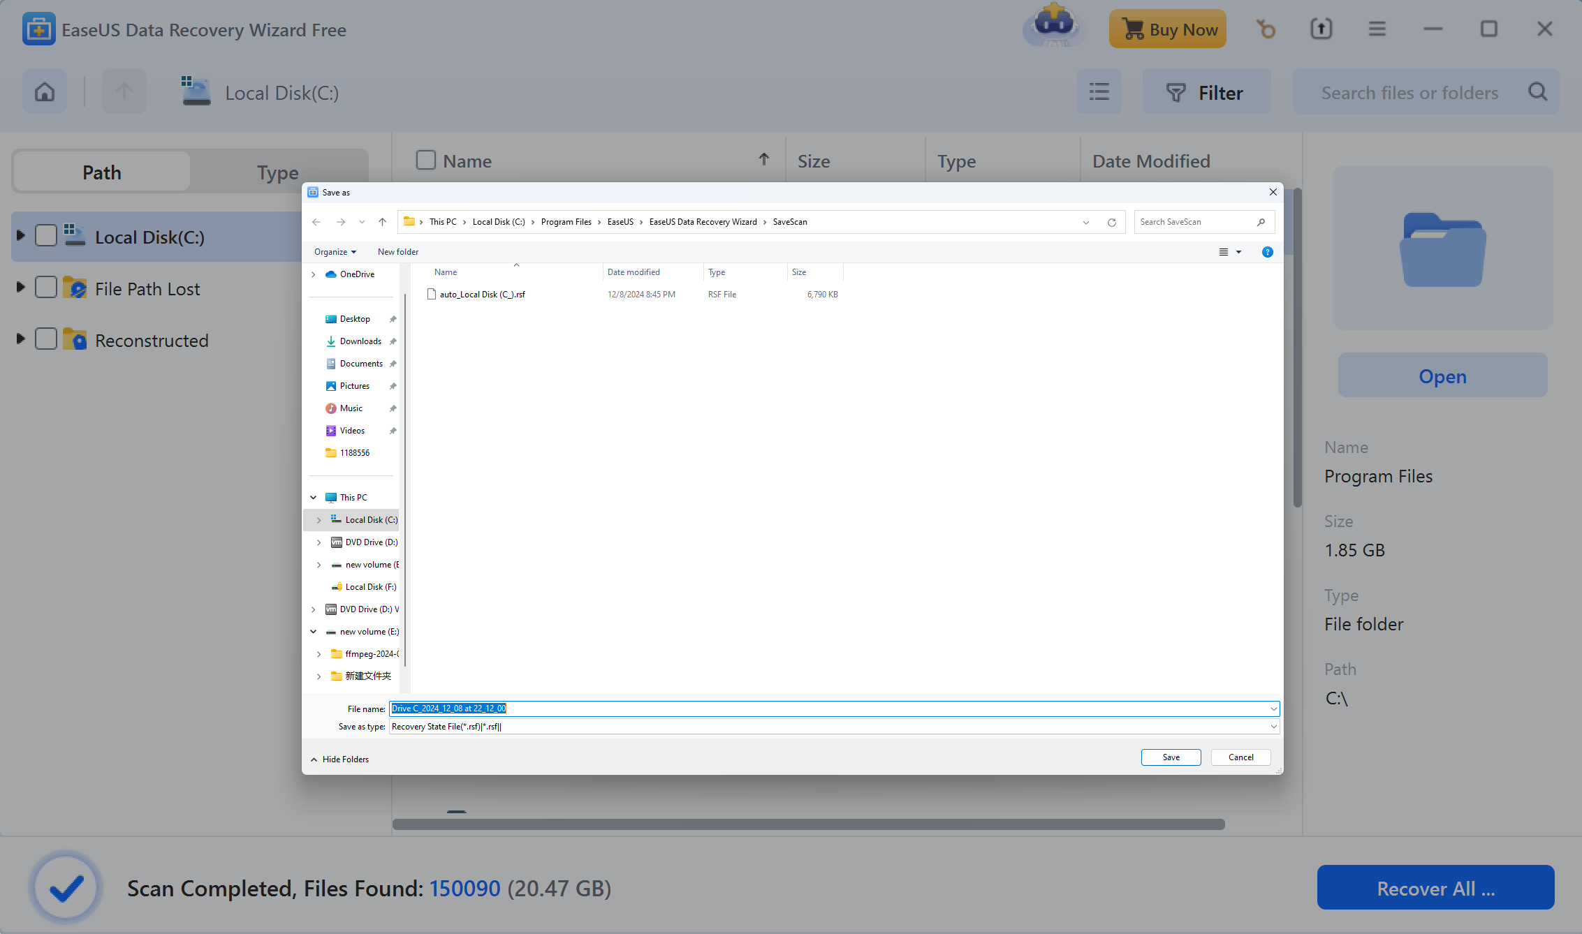Click the EaseUS horizontal scrollbar

pyautogui.click(x=809, y=824)
